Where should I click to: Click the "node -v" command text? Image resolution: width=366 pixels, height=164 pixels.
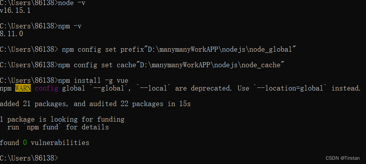pos(71,3)
